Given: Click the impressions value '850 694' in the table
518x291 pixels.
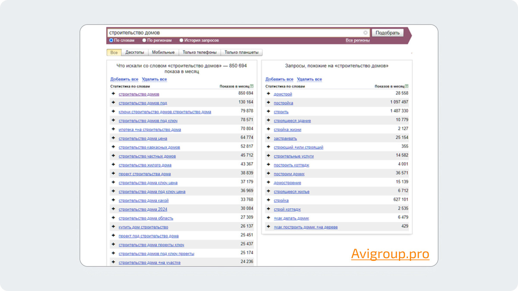Looking at the screenshot, I should [246, 93].
